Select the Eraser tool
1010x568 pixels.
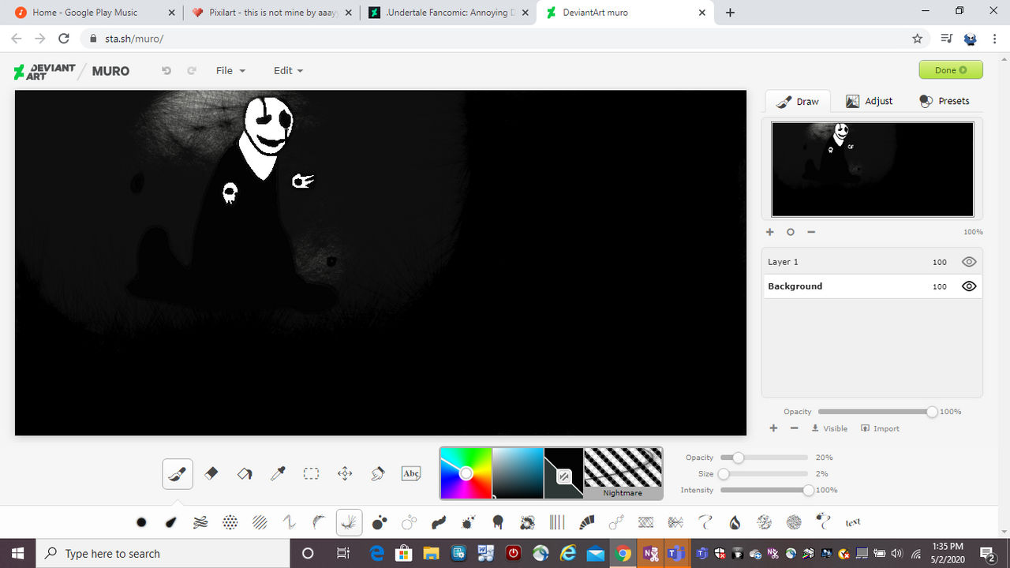click(x=211, y=473)
